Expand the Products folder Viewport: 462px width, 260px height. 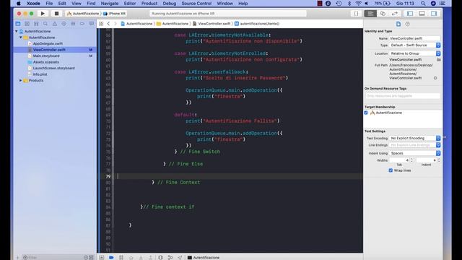(21, 80)
